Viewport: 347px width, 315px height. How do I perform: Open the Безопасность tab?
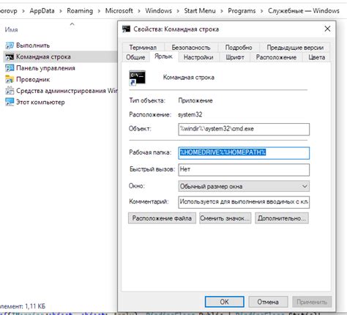click(191, 48)
